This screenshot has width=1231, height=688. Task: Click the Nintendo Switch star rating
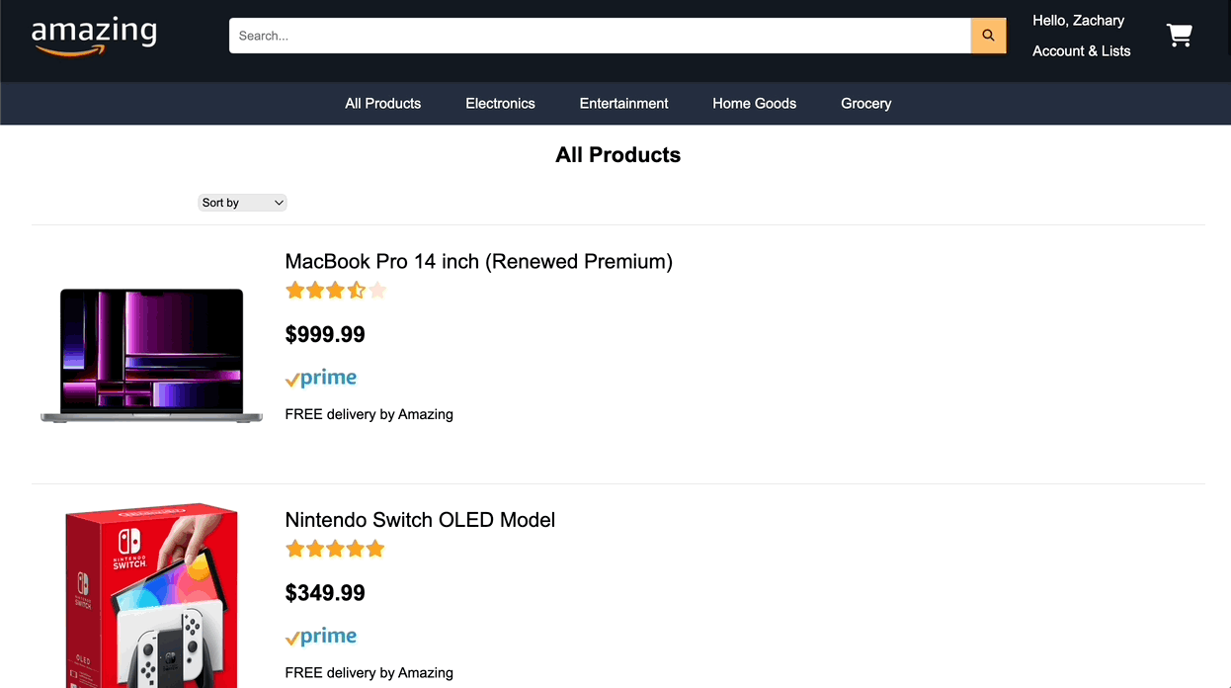click(x=335, y=550)
